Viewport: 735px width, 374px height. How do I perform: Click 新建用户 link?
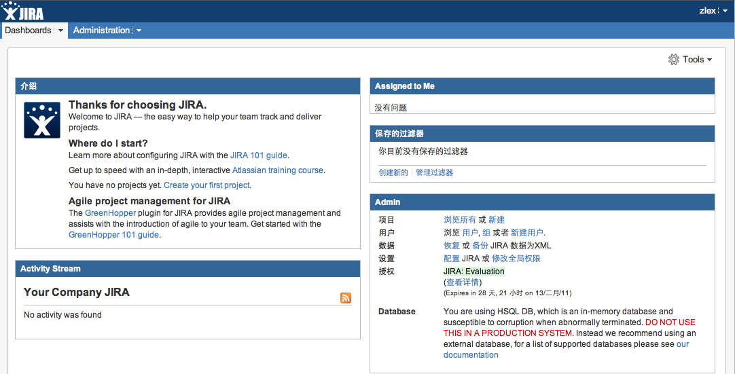tap(527, 232)
